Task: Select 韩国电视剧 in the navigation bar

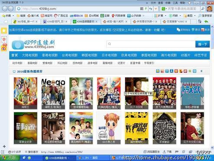Action: (89, 55)
